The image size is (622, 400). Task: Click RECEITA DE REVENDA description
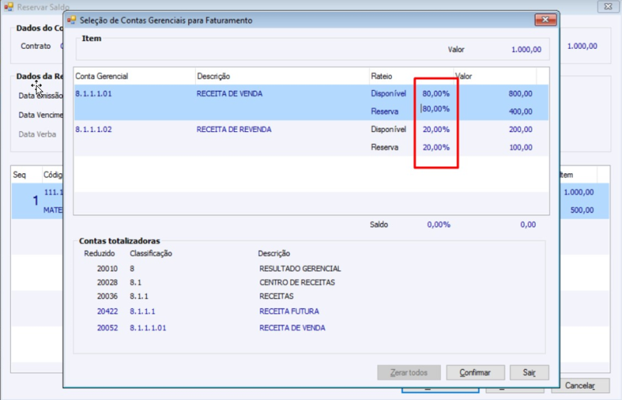[234, 129]
